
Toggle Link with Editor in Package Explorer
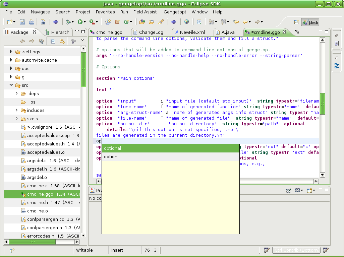tap(62, 41)
